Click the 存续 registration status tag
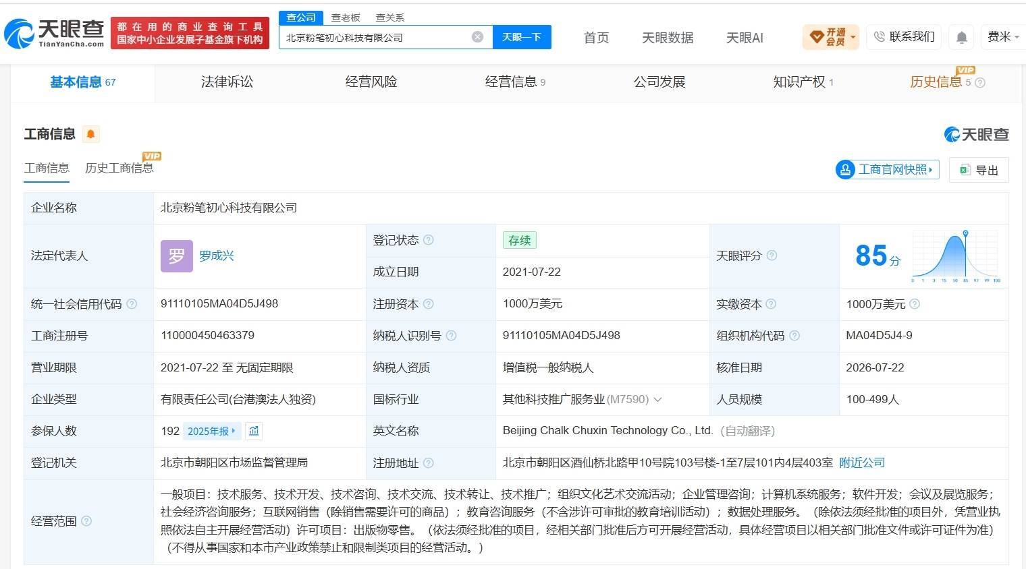Image resolution: width=1026 pixels, height=569 pixels. 520,241
